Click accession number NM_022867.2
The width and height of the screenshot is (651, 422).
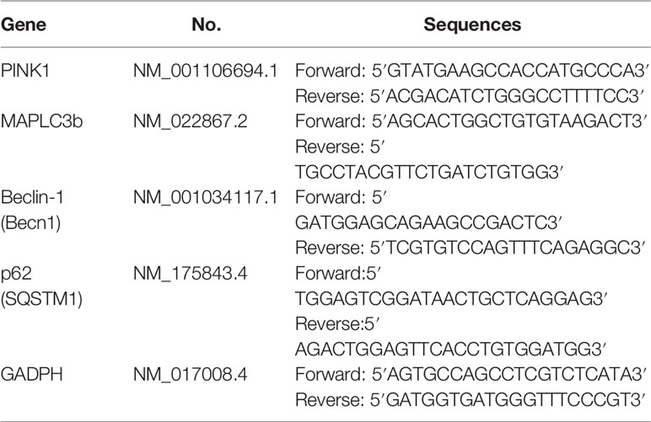[190, 122]
